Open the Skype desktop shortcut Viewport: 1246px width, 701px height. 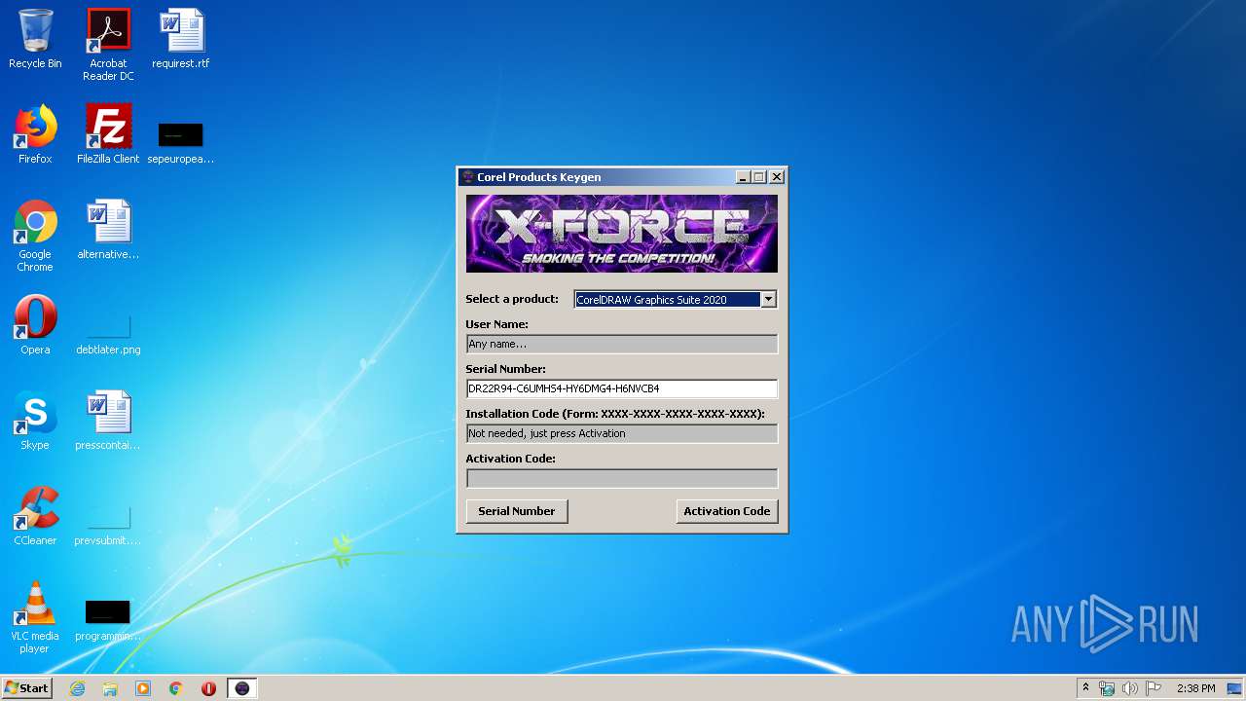(35, 421)
